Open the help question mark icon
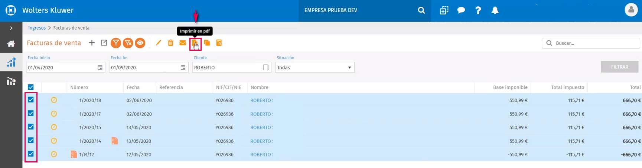642x168 pixels. click(x=478, y=10)
